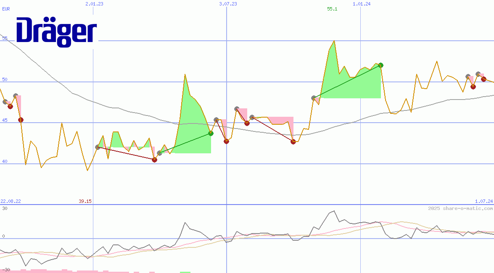Click the 2.01.23 date label

coord(94,4)
